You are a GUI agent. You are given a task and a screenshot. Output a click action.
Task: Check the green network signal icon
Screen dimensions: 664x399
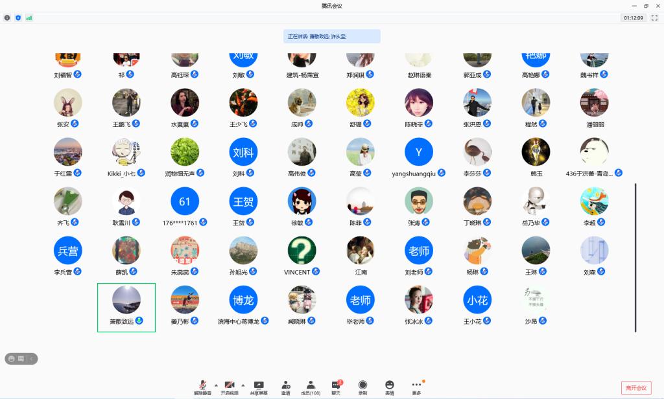click(29, 17)
